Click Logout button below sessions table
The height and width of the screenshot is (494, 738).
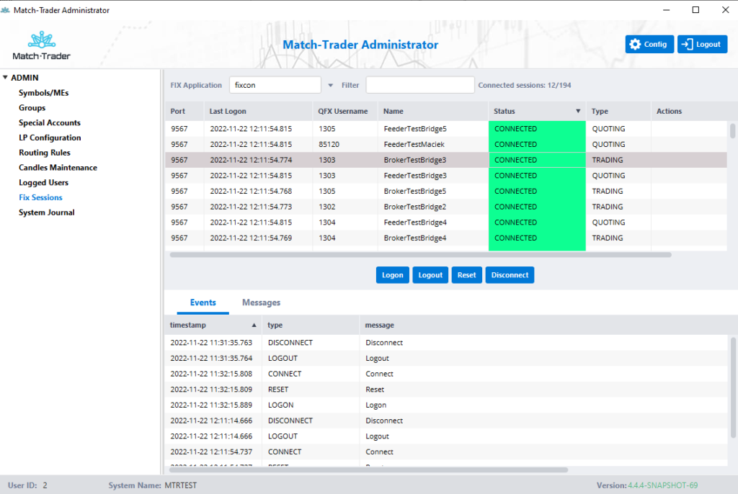point(430,275)
